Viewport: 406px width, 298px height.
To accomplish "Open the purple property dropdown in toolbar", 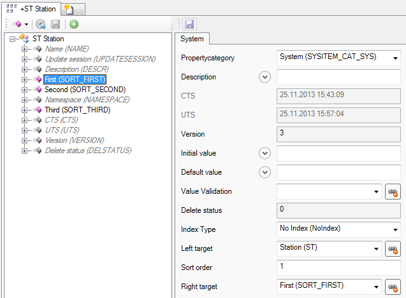I will pos(20,24).
